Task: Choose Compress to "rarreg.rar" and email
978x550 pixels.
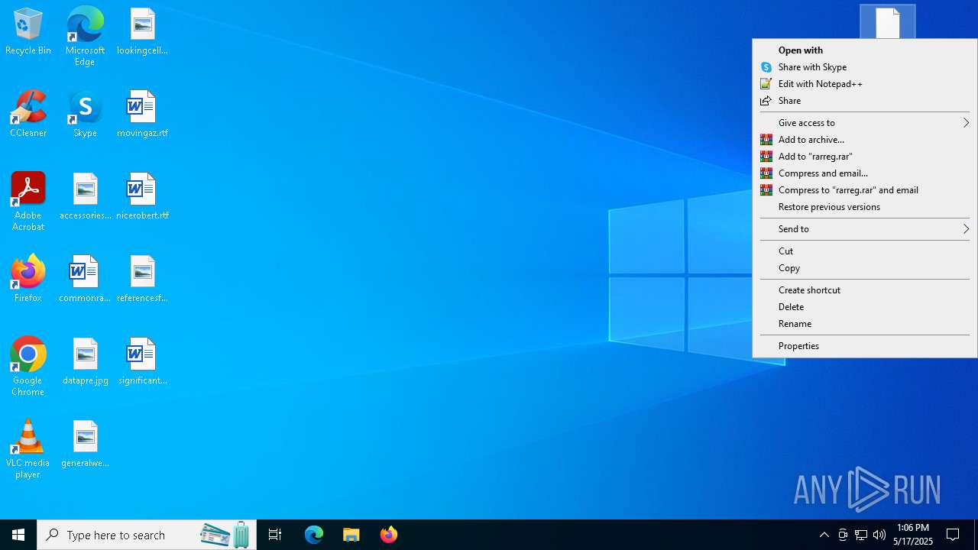Action: (x=865, y=190)
